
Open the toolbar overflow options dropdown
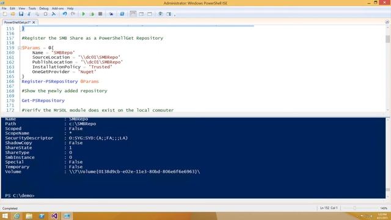(x=175, y=15)
